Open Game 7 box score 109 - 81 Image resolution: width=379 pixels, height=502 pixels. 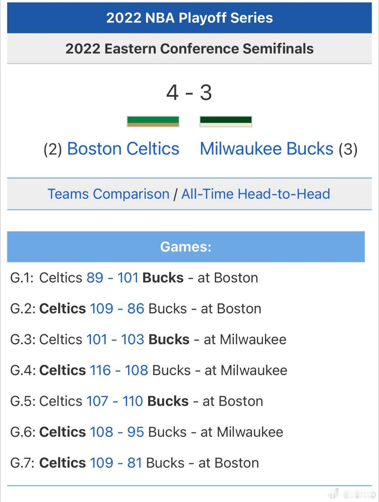pyautogui.click(x=116, y=463)
